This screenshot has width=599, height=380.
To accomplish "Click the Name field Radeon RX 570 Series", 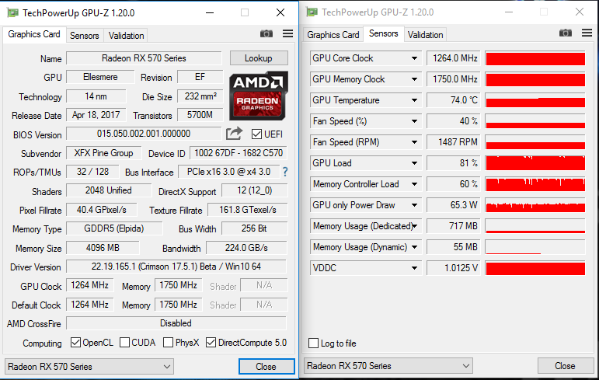I will [144, 58].
